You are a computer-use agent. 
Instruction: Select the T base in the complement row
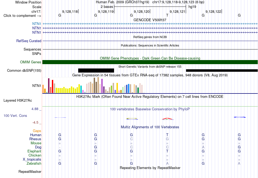click(x=167, y=15)
